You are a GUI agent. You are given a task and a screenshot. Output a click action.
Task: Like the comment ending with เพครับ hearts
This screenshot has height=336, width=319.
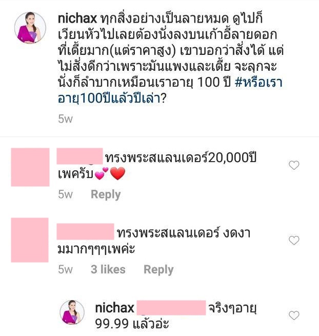(x=294, y=165)
